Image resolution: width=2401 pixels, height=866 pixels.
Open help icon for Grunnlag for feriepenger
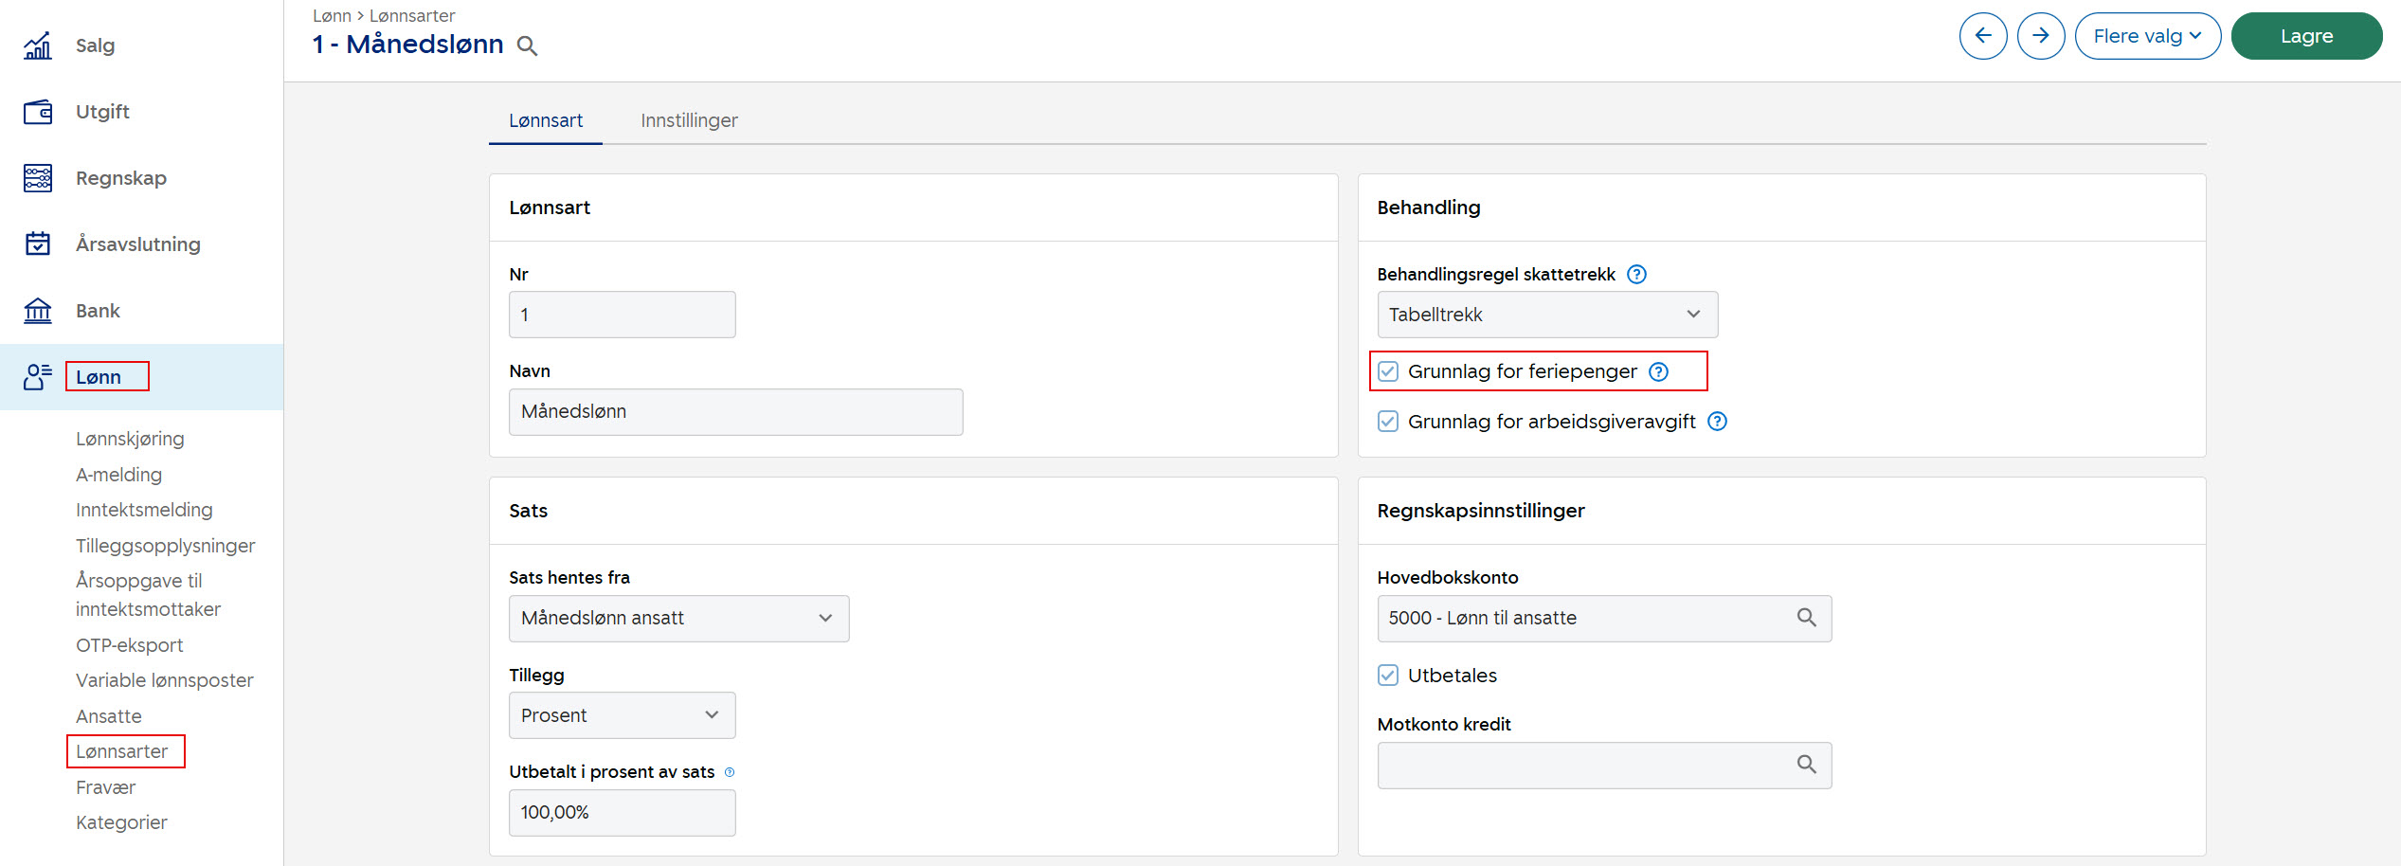[1658, 372]
